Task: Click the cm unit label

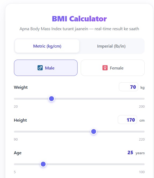Action: coord(142,121)
